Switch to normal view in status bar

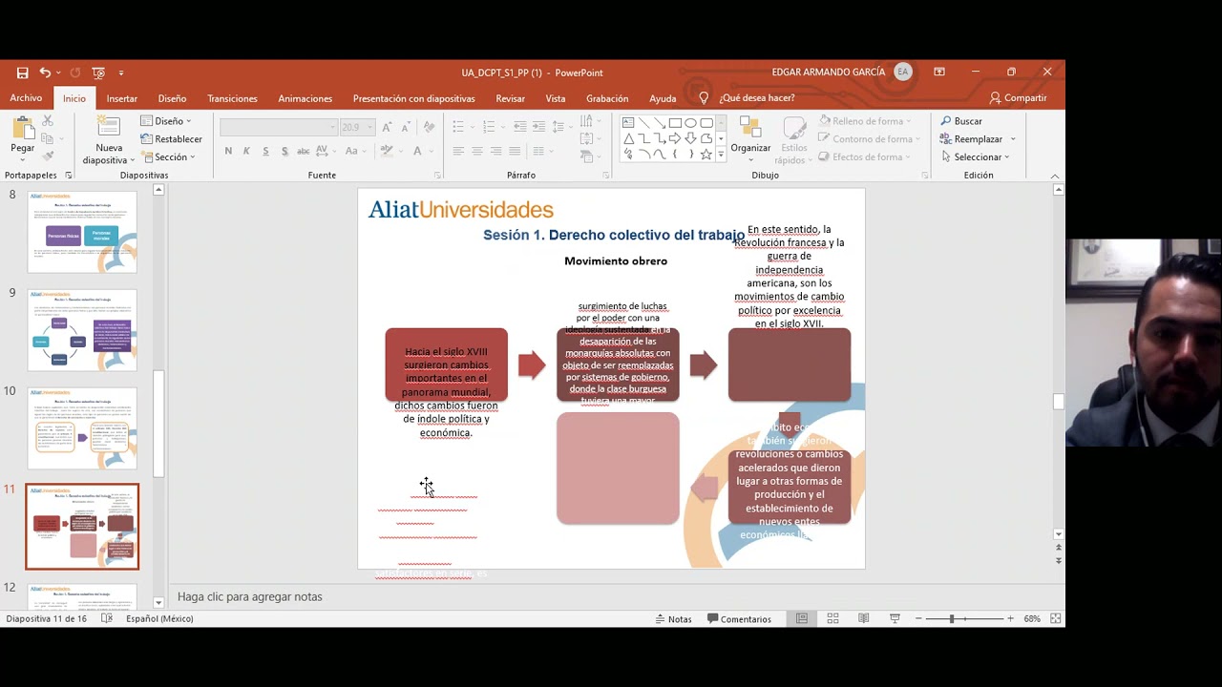(802, 619)
